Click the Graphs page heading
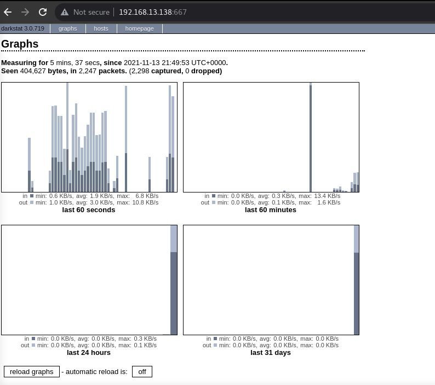Screen dimensions: 435x385 (20, 44)
